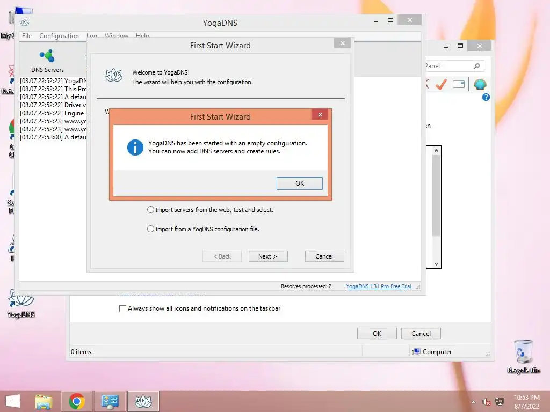The width and height of the screenshot is (550, 412).
Task: Click Cancel in the notification area icons window
Action: 421,334
